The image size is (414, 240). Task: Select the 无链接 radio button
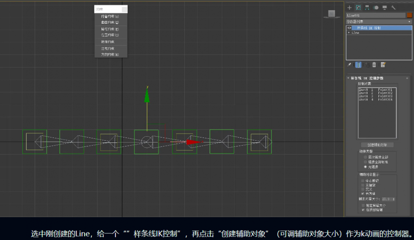pyautogui.click(x=365, y=167)
